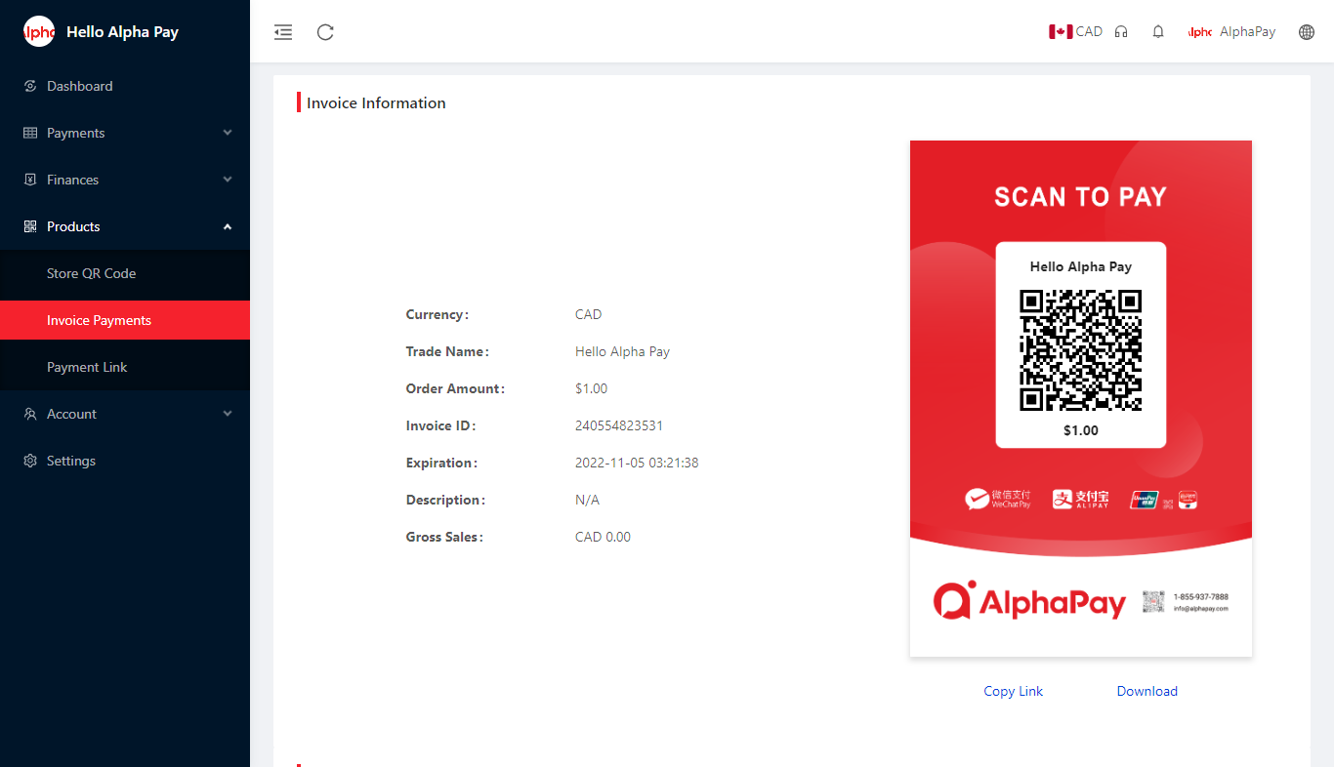Click the Order Amount value $1.00
Screen dimensions: 1334x767
coord(592,388)
